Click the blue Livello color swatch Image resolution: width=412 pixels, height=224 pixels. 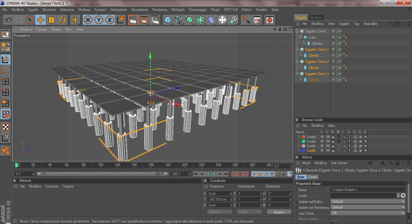click(304, 151)
